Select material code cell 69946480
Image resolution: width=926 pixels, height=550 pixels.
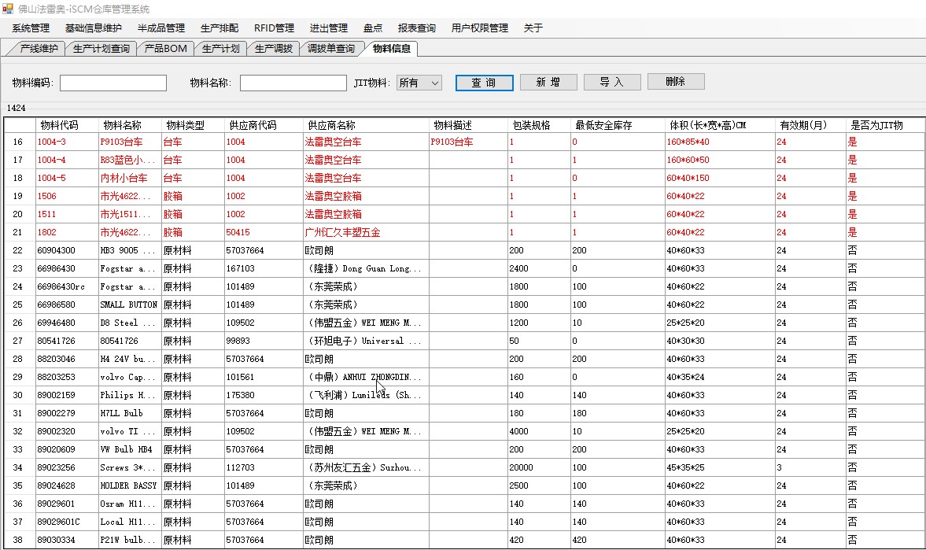click(x=68, y=323)
